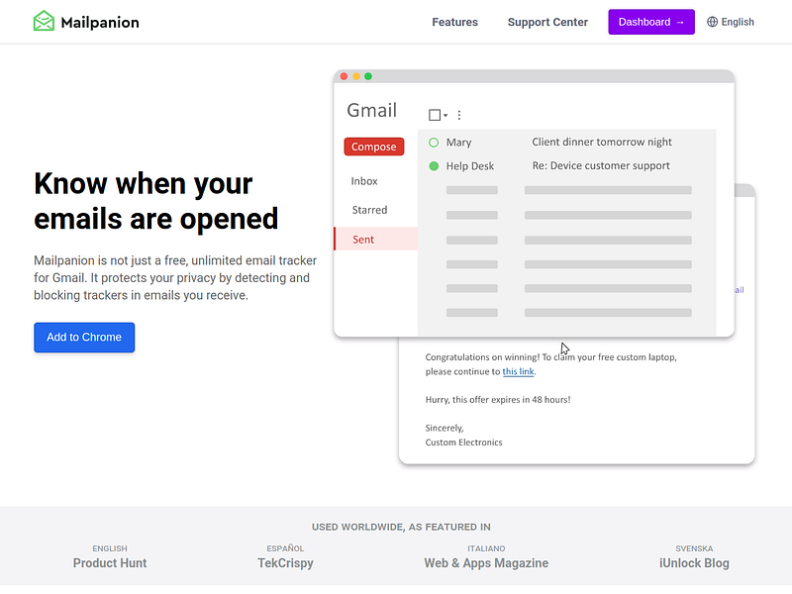Open the Features page

click(x=454, y=22)
